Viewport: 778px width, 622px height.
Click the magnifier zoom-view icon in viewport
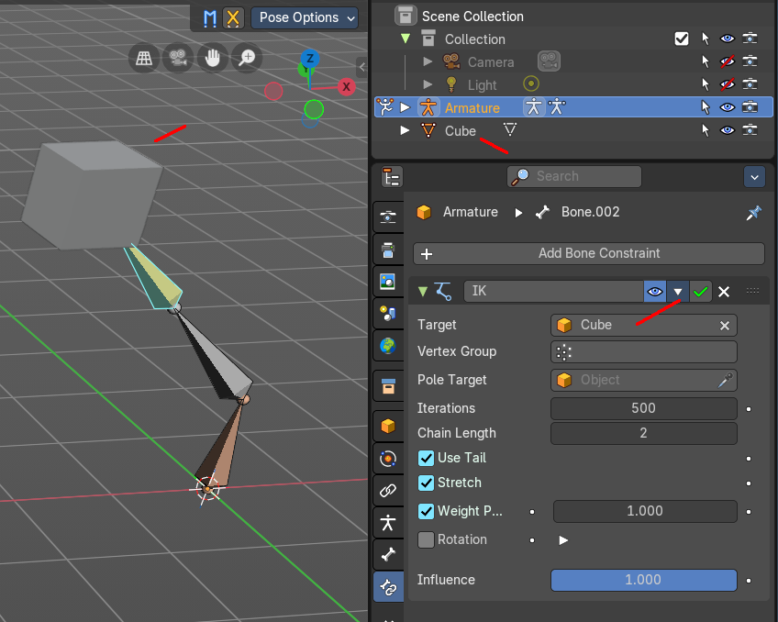coord(247,58)
